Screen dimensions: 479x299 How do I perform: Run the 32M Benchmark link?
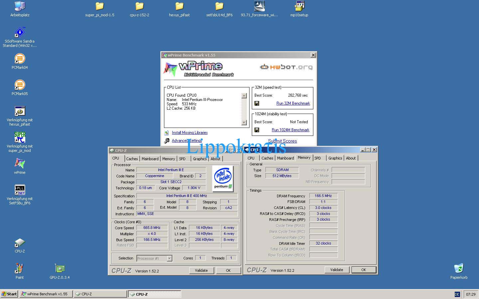tap(293, 103)
